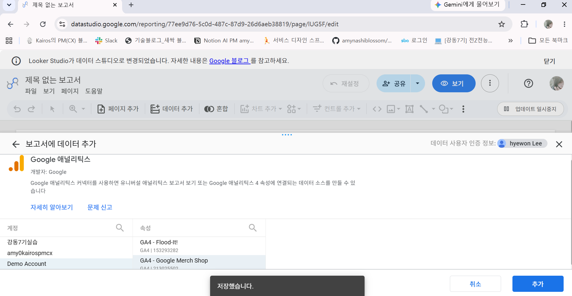Click the blue 추가 add button

pyautogui.click(x=538, y=284)
